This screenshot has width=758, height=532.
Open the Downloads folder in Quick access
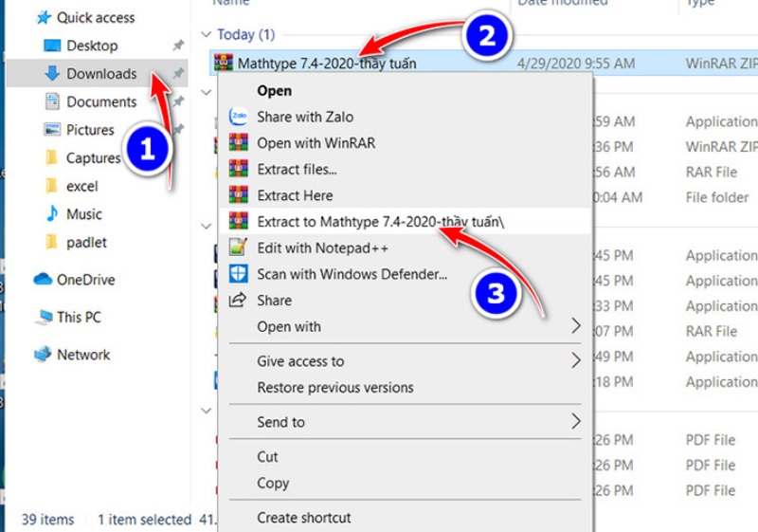point(100,74)
